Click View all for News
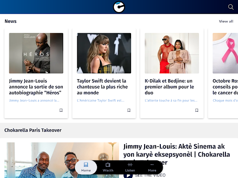238x178 pixels. click(226, 21)
